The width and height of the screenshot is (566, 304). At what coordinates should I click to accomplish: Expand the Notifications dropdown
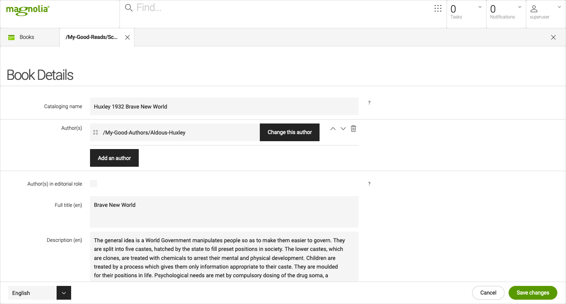tap(520, 7)
